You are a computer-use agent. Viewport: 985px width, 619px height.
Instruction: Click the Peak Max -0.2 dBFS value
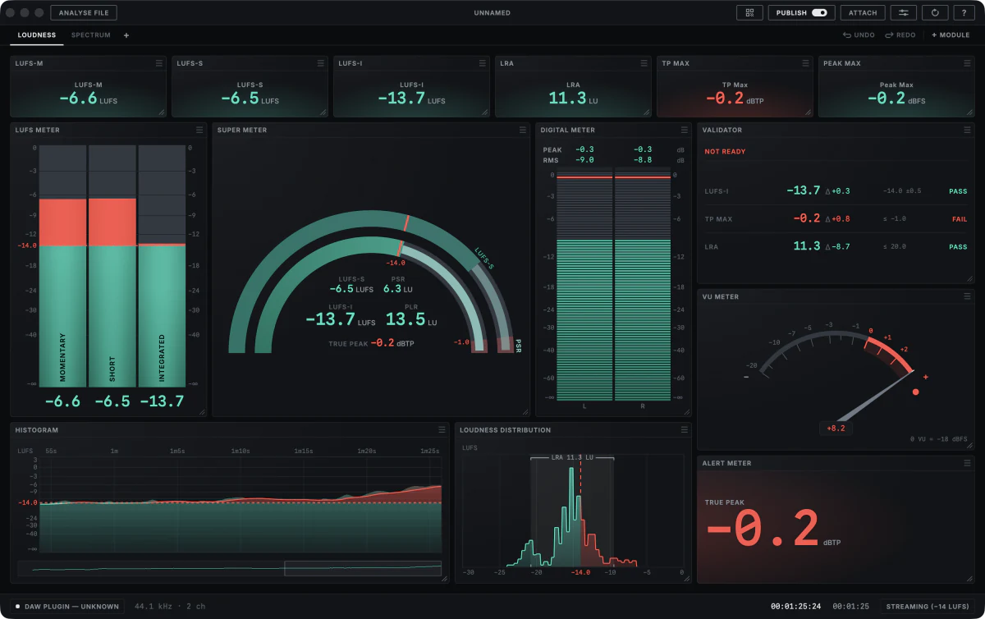[896, 99]
